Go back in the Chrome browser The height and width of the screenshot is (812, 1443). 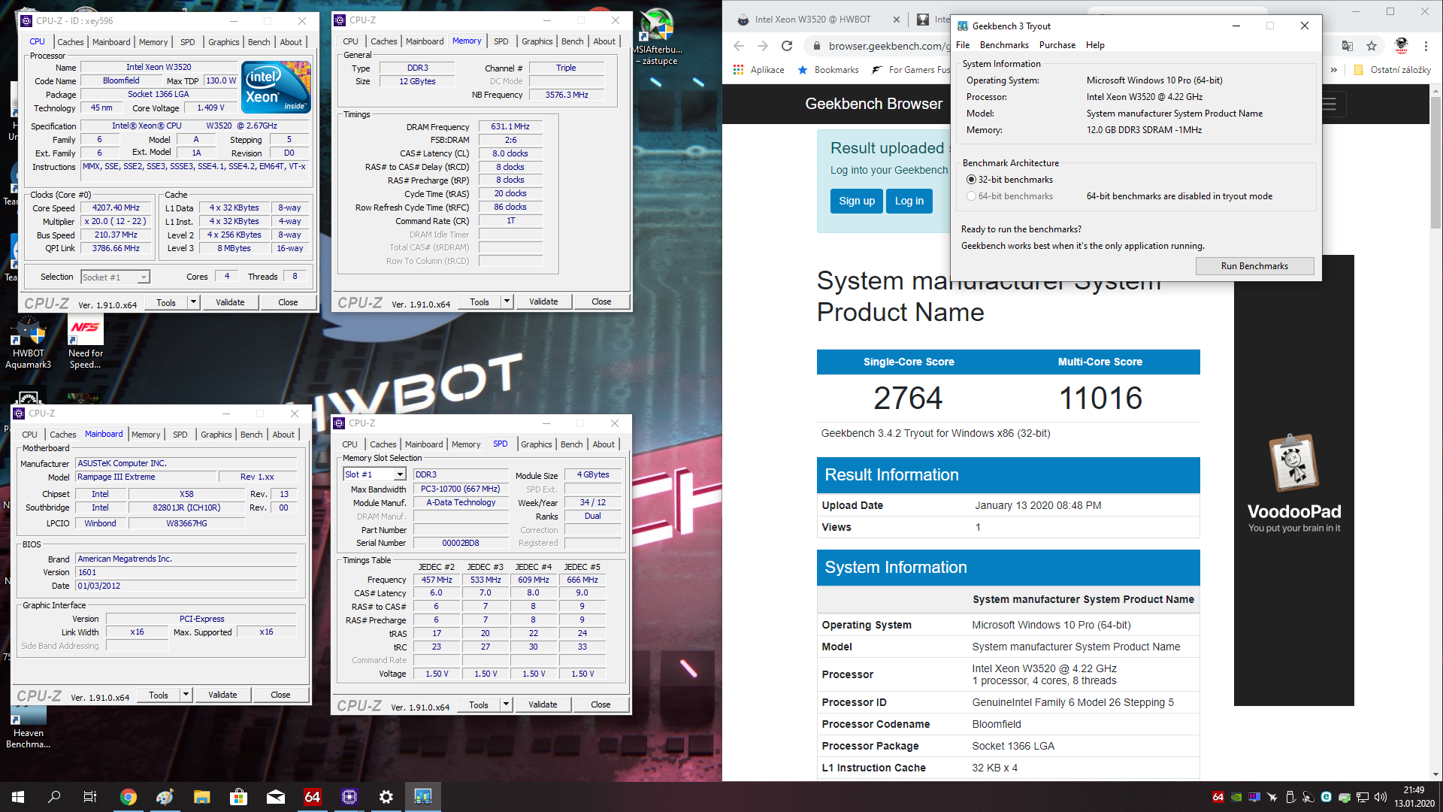(x=739, y=46)
